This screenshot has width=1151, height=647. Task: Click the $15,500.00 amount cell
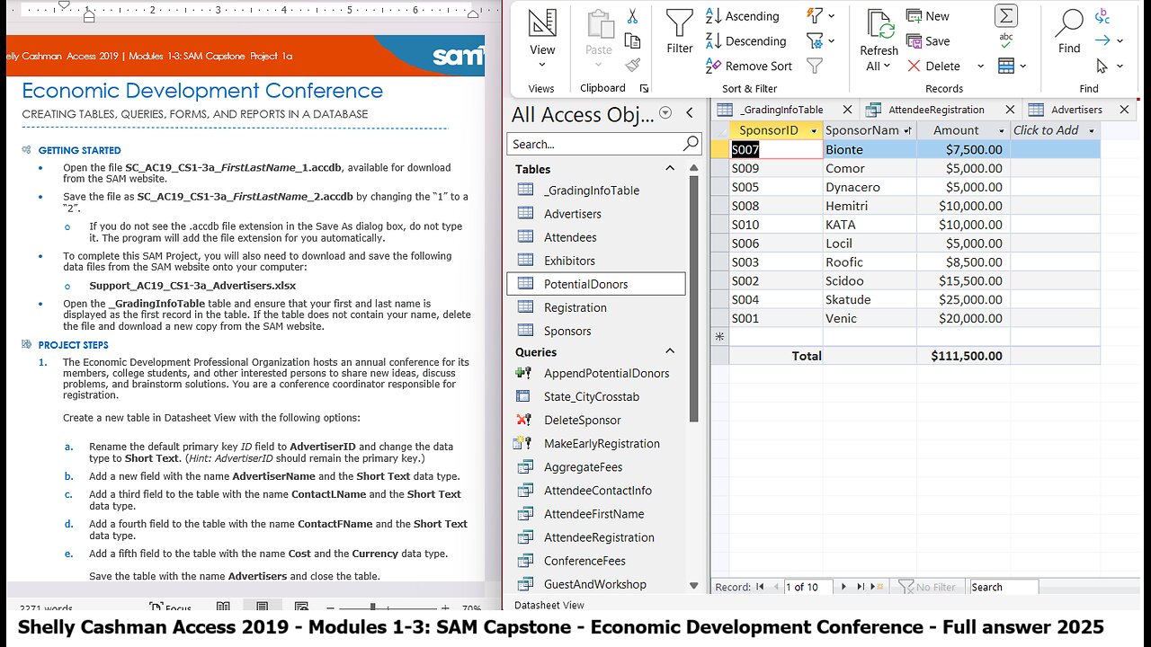tap(963, 280)
